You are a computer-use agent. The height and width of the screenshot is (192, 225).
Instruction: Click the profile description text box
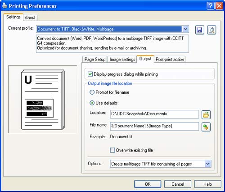[x=112, y=44]
